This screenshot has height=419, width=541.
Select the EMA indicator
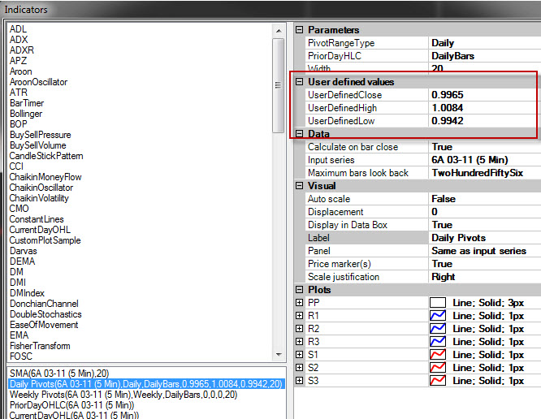click(19, 335)
